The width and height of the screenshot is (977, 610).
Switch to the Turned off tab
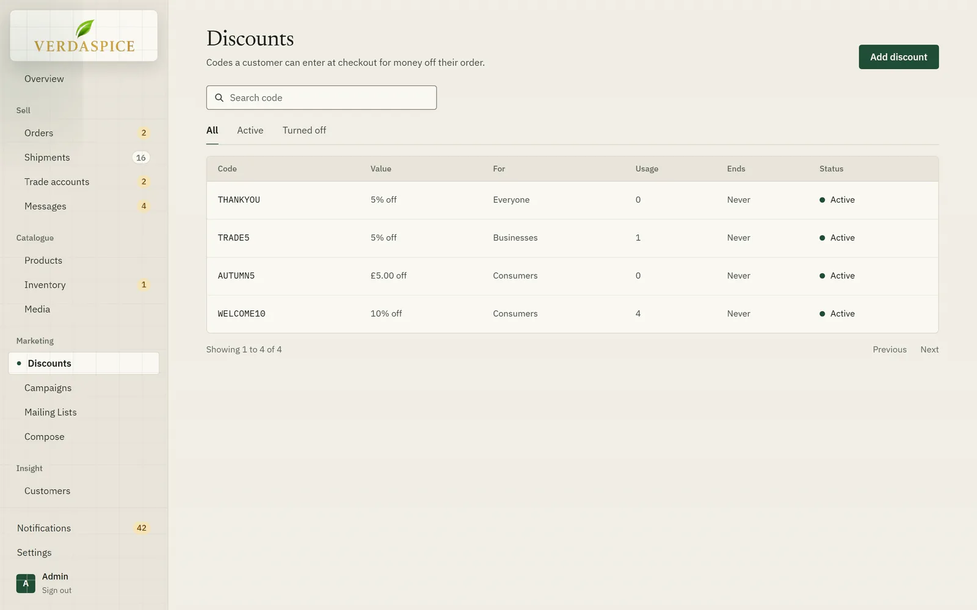pyautogui.click(x=304, y=131)
